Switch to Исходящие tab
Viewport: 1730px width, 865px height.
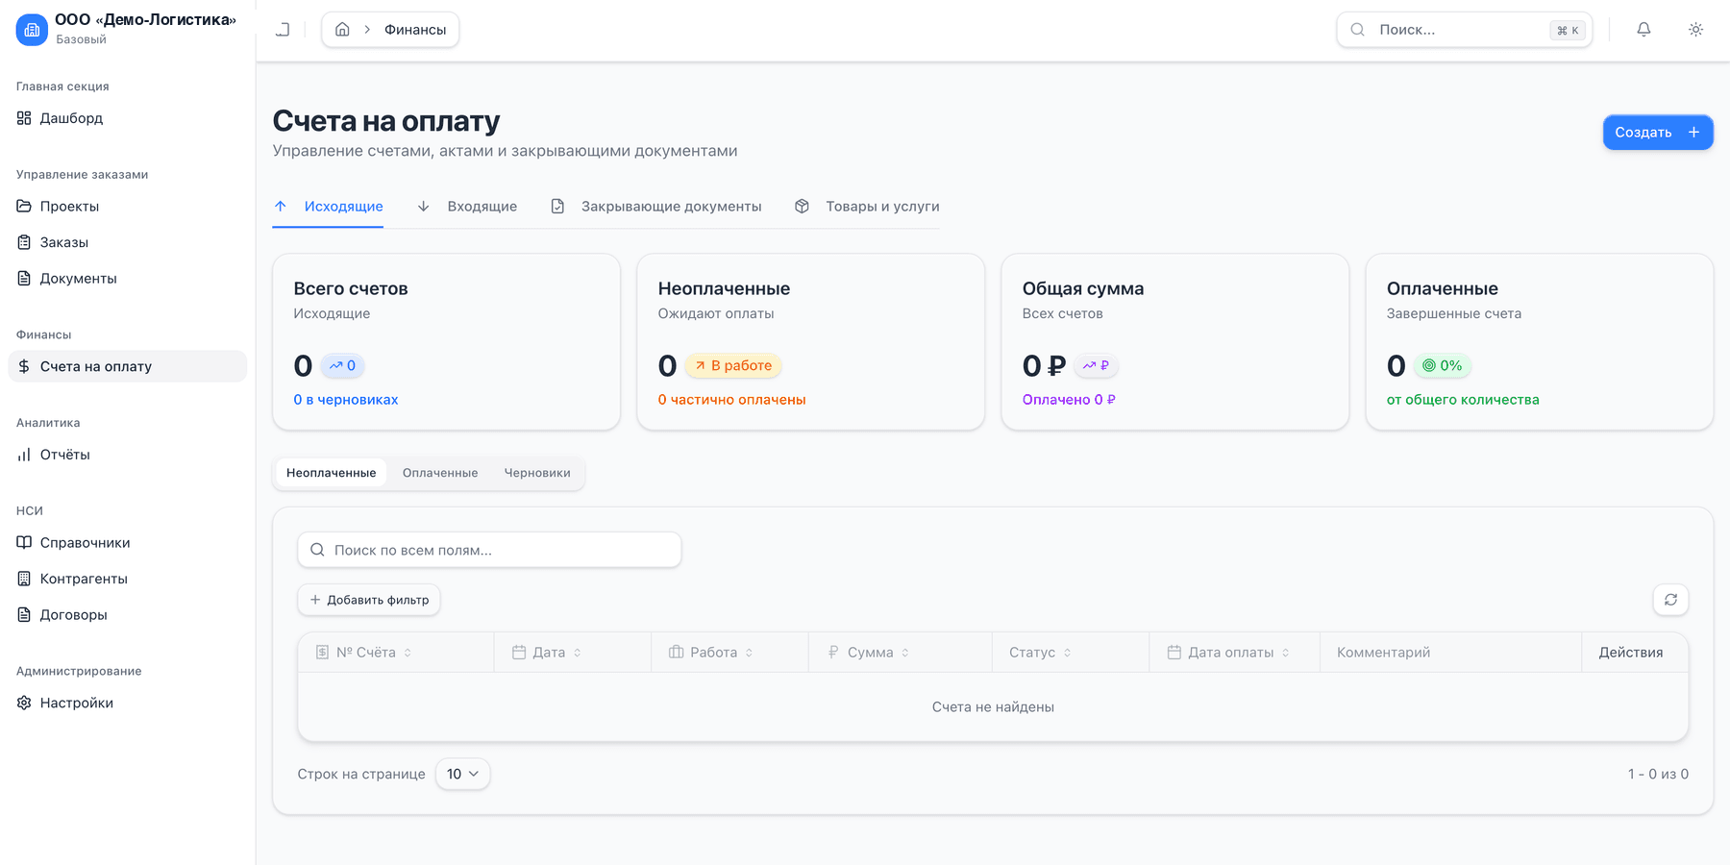328,207
